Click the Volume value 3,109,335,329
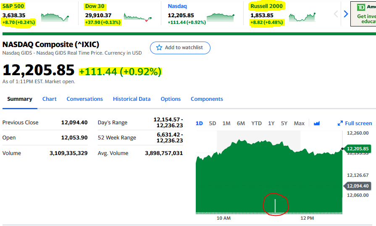This screenshot has width=376, height=226. [x=68, y=153]
